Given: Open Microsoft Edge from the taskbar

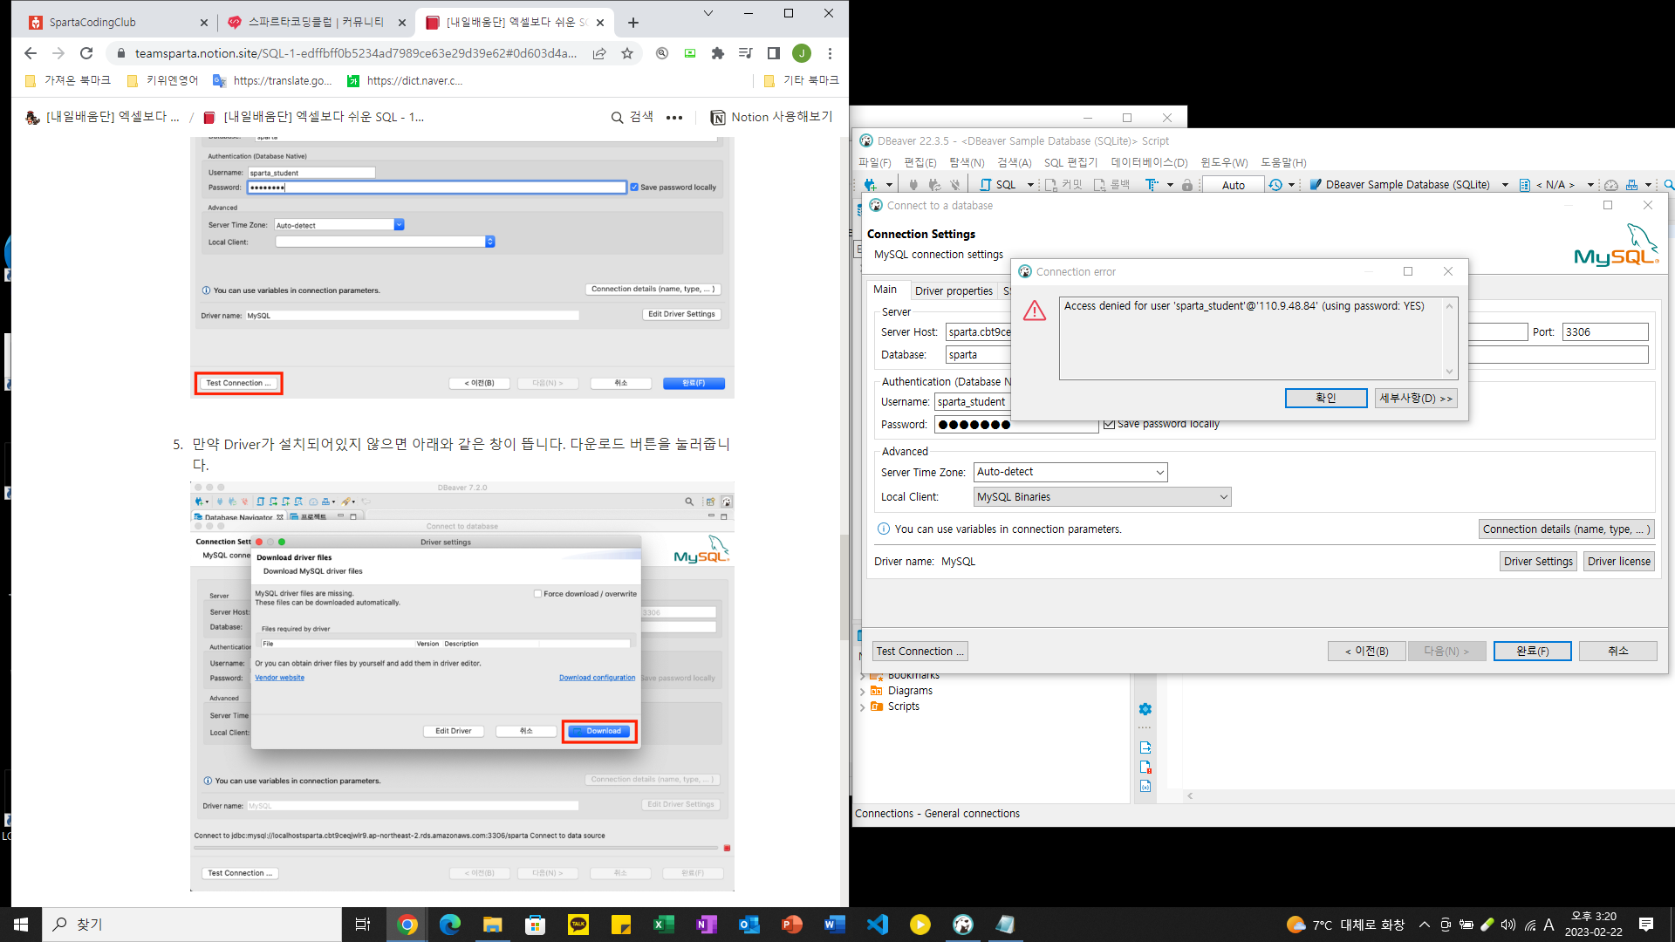Looking at the screenshot, I should point(450,925).
